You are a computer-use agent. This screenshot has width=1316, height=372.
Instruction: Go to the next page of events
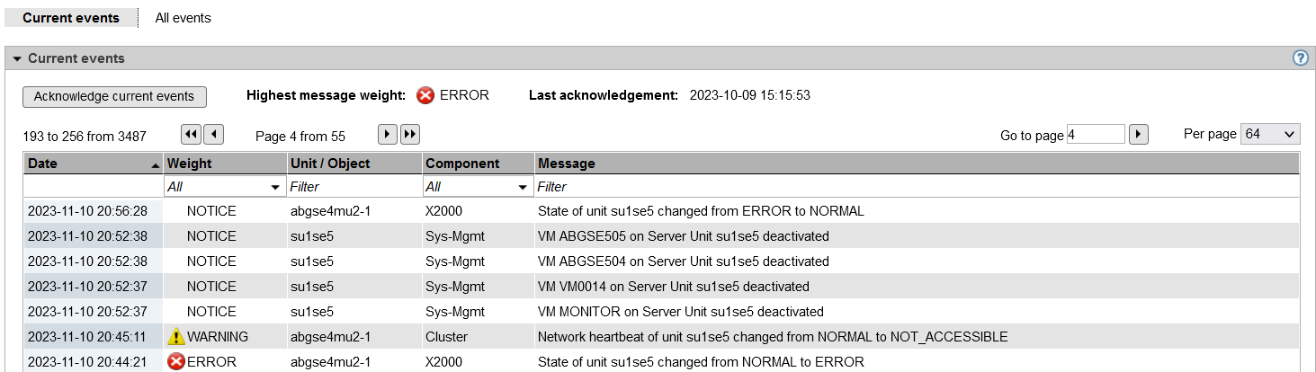tap(387, 135)
